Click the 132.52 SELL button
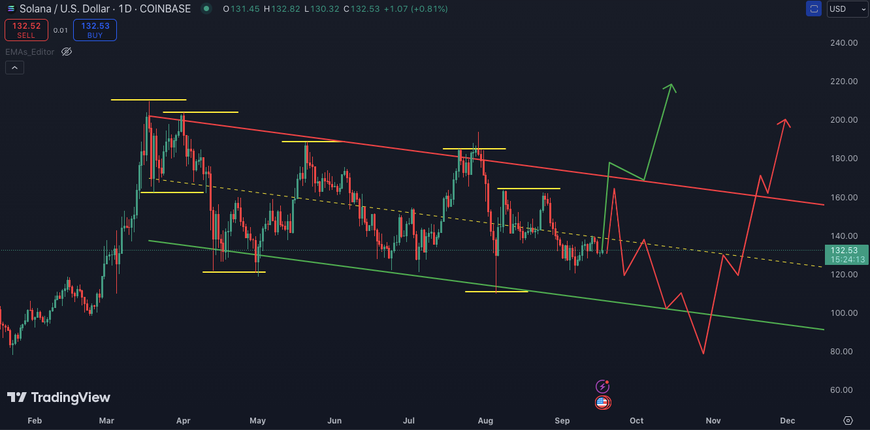 [x=26, y=30]
